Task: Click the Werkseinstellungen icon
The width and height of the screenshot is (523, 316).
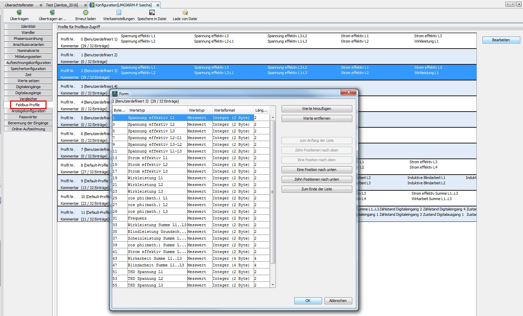Action: pos(119,13)
